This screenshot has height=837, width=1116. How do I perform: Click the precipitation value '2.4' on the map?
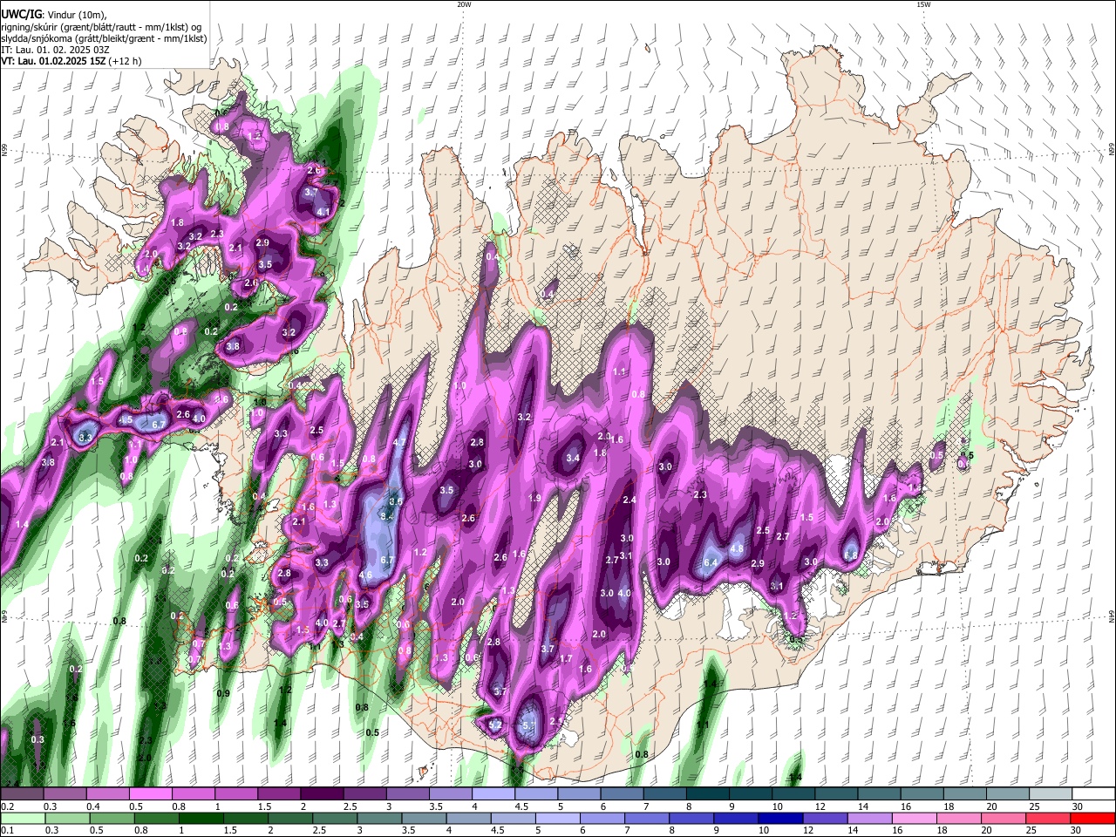629,500
